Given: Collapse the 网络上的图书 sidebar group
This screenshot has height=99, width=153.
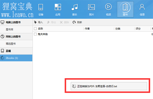Looking at the screenshot, I should (x=16, y=36).
